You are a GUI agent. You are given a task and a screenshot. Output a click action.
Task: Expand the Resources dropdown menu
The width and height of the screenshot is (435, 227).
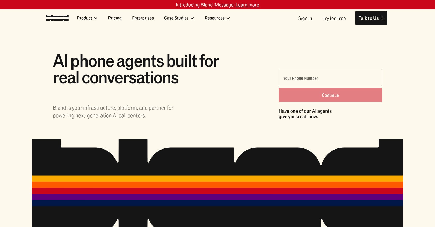(x=217, y=18)
